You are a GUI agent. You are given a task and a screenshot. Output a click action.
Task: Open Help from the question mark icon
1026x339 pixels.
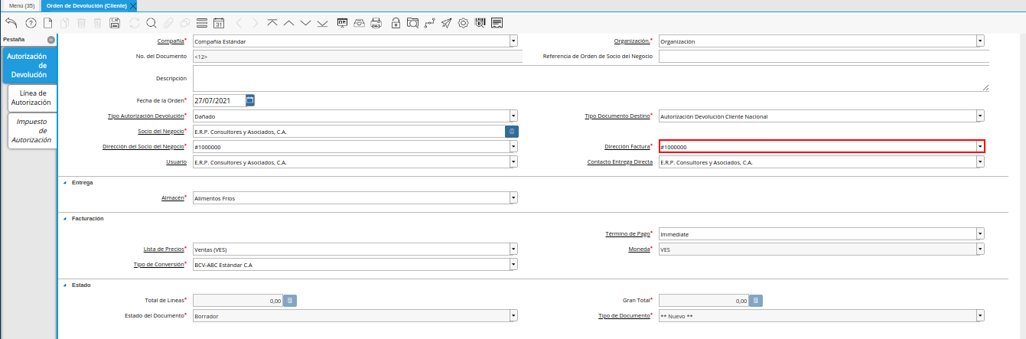click(31, 23)
